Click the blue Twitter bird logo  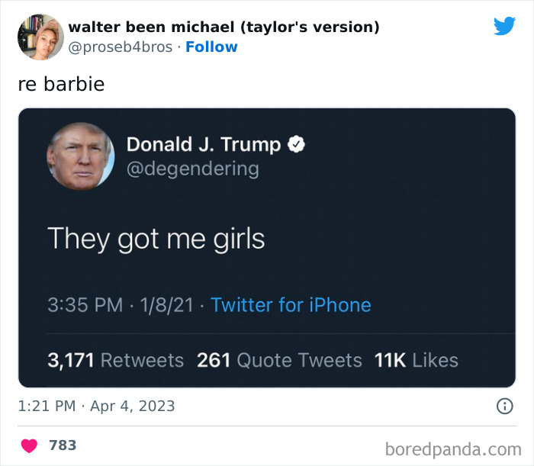(504, 26)
